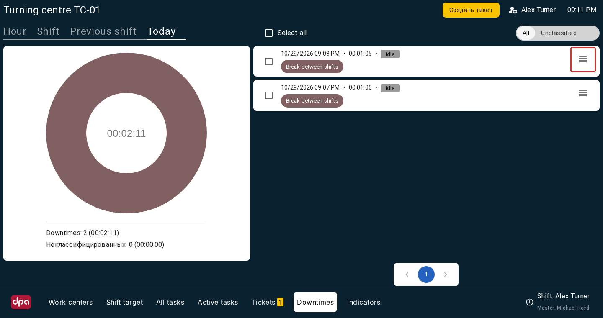Image resolution: width=603 pixels, height=318 pixels.
Task: Open the Indicators section
Action: (364, 302)
